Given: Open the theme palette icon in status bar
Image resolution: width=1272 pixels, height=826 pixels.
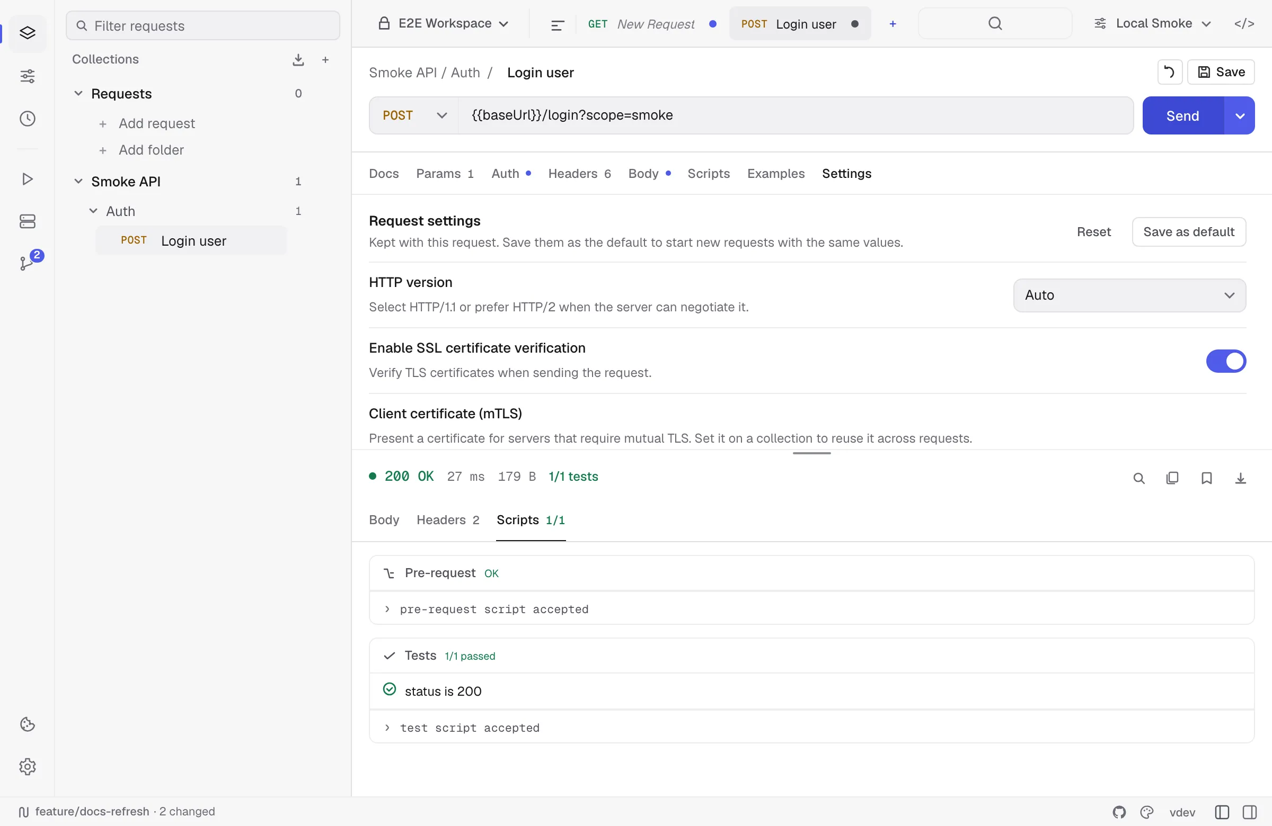Looking at the screenshot, I should [x=1146, y=812].
